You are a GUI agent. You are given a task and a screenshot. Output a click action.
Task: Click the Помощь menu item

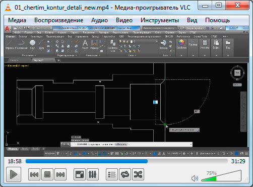point(217,20)
